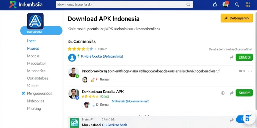Screen dimensions: 257x128
Task: Open the Viedoit sidebar item
Action: (33, 85)
